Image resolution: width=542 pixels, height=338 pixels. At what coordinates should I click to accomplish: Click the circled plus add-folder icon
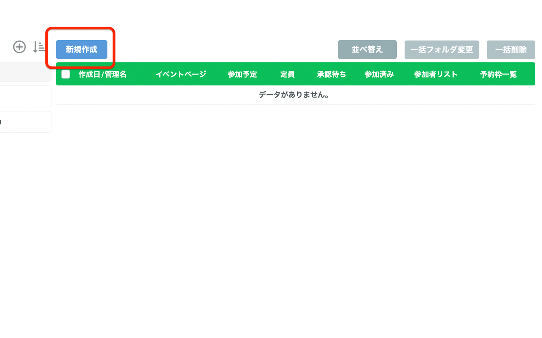point(19,47)
